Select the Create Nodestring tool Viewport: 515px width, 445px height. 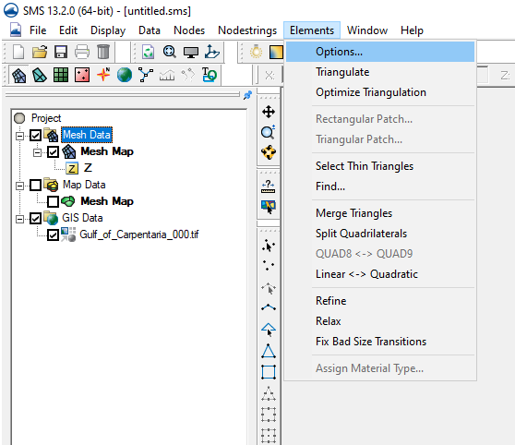(x=269, y=307)
